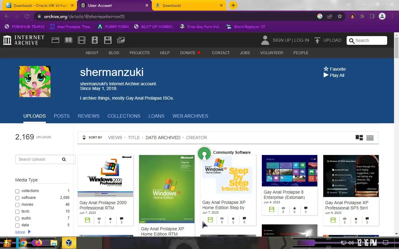This screenshot has height=249, width=399.
Task: Open the Web (Wayback) media icon
Action: pyautogui.click(x=55, y=40)
